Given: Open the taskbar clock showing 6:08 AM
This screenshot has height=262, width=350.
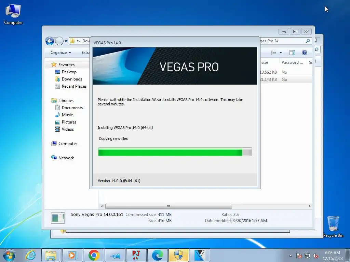Looking at the screenshot, I should coord(333,256).
